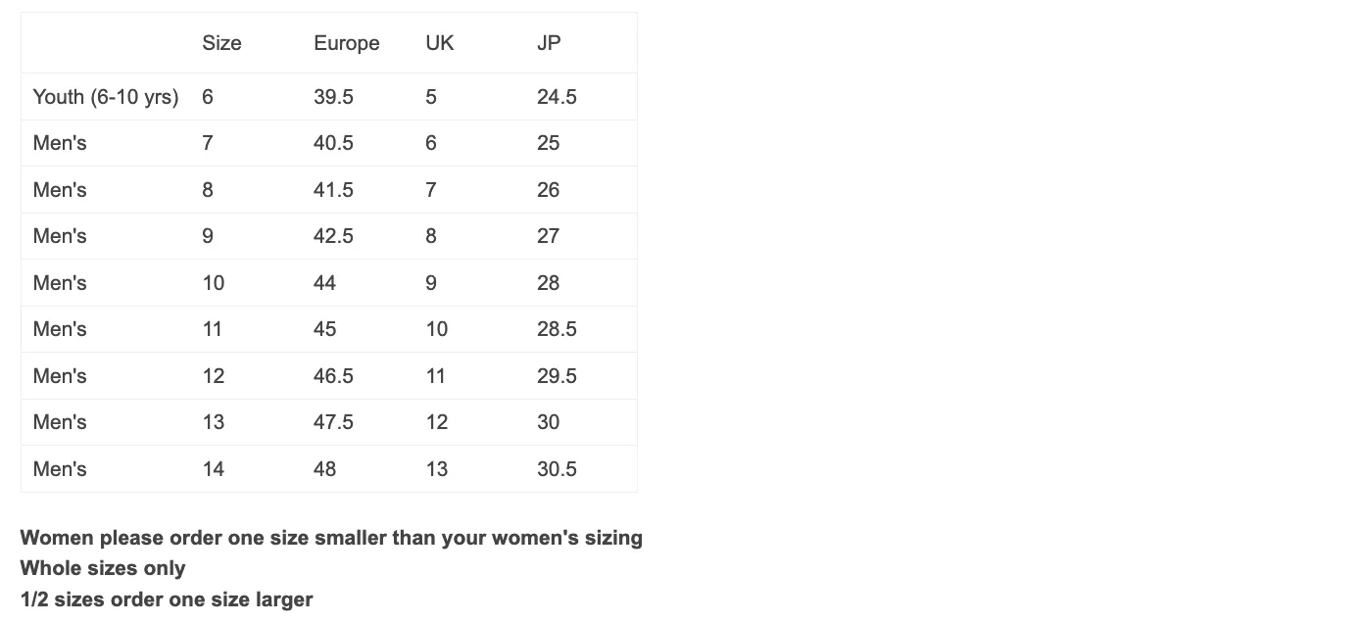This screenshot has height=623, width=1358.
Task: Select Europe size 47.5 cell
Action: click(x=333, y=422)
